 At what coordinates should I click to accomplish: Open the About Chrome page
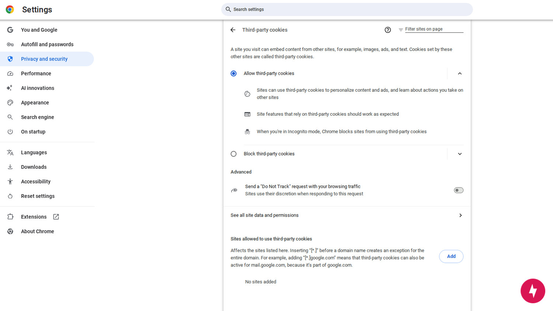pos(47,231)
